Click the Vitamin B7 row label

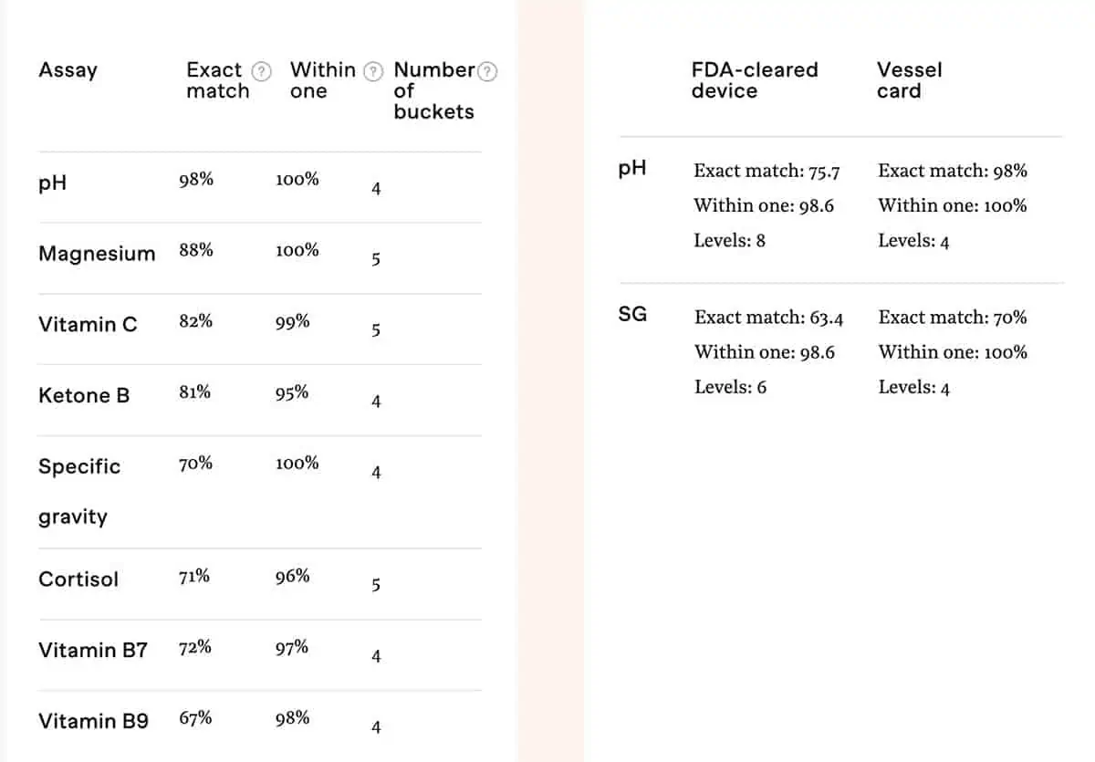[92, 650]
